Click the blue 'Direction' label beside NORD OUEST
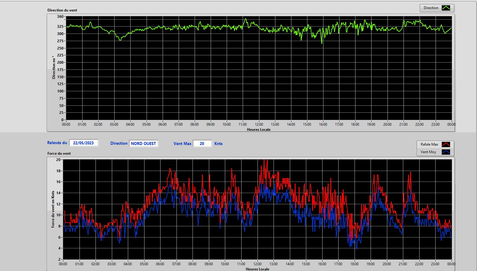 point(119,144)
